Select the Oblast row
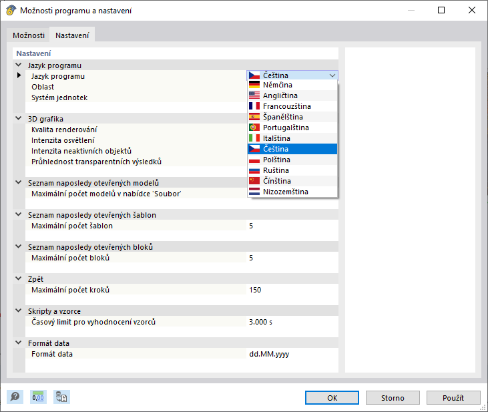This screenshot has height=412, width=488. click(x=136, y=87)
